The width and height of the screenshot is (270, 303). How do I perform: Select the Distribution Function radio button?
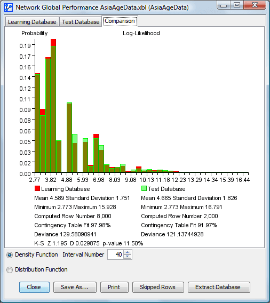(x=10, y=270)
